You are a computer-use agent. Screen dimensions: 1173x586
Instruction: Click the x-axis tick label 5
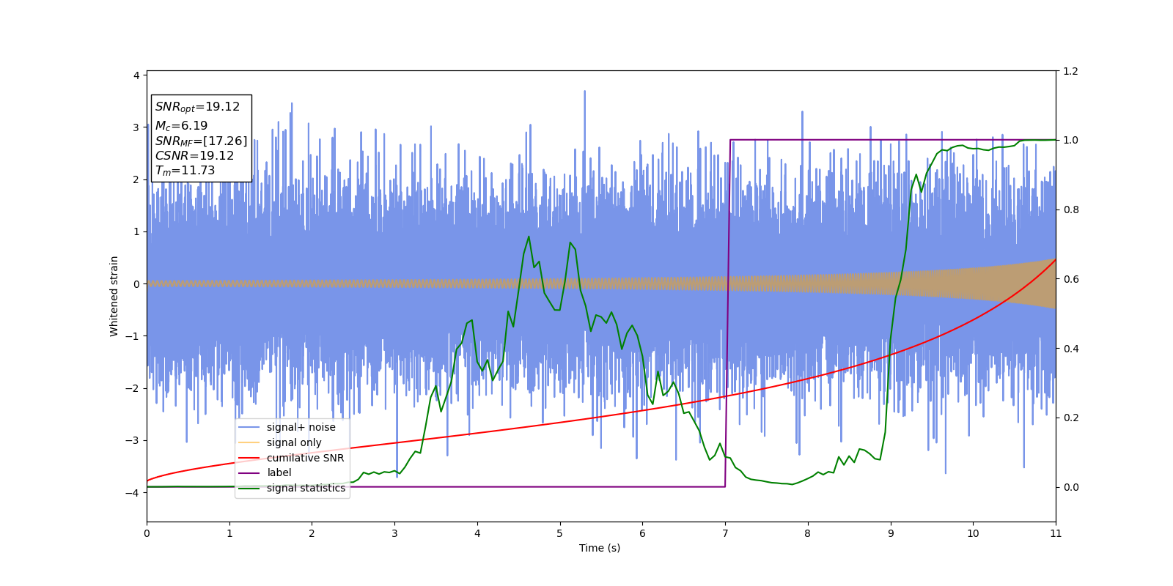560,533
